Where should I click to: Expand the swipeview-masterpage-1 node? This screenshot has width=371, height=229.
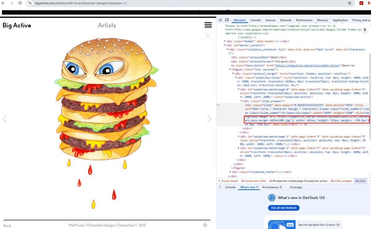click(239, 136)
